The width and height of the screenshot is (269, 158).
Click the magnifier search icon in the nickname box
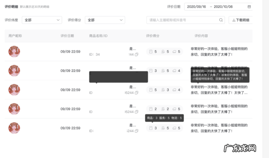[221, 20]
